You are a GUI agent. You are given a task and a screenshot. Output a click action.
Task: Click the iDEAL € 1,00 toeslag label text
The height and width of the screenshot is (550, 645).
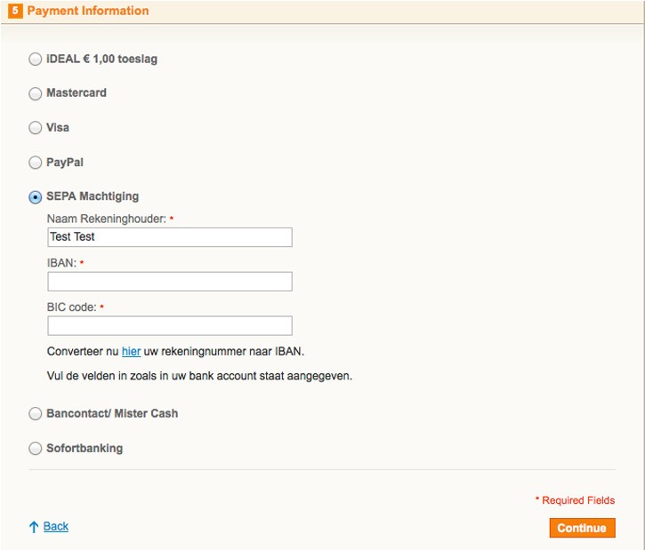click(x=101, y=60)
